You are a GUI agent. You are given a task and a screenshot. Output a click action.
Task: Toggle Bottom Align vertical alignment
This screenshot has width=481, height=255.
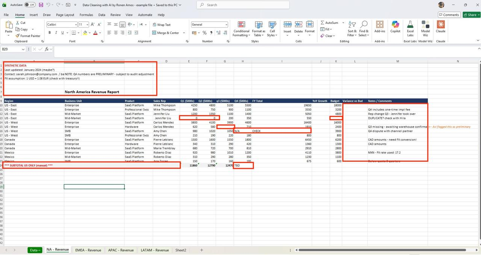pos(122,24)
